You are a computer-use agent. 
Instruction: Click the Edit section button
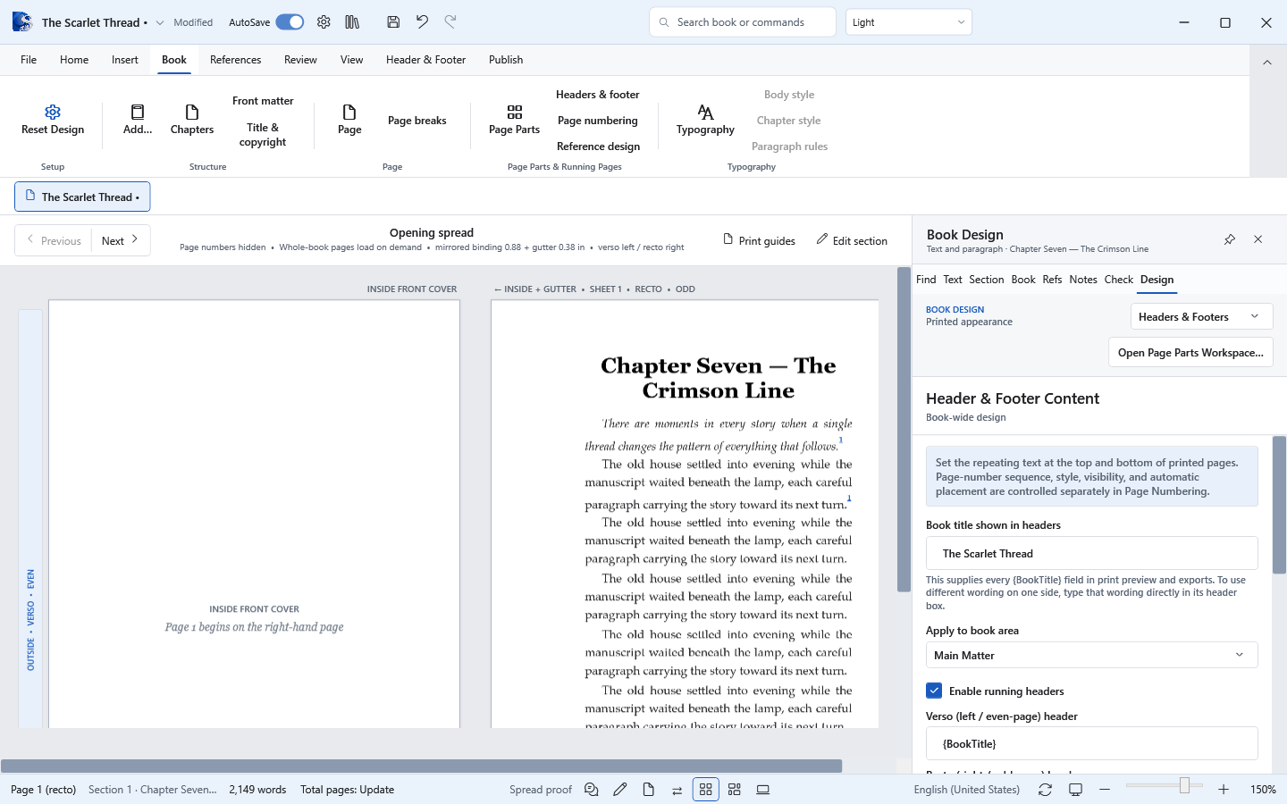pyautogui.click(x=852, y=240)
